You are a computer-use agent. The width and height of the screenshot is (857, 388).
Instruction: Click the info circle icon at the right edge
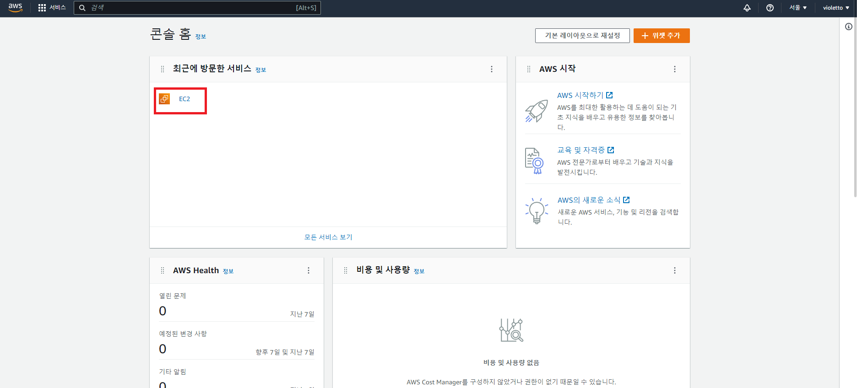[x=849, y=27]
